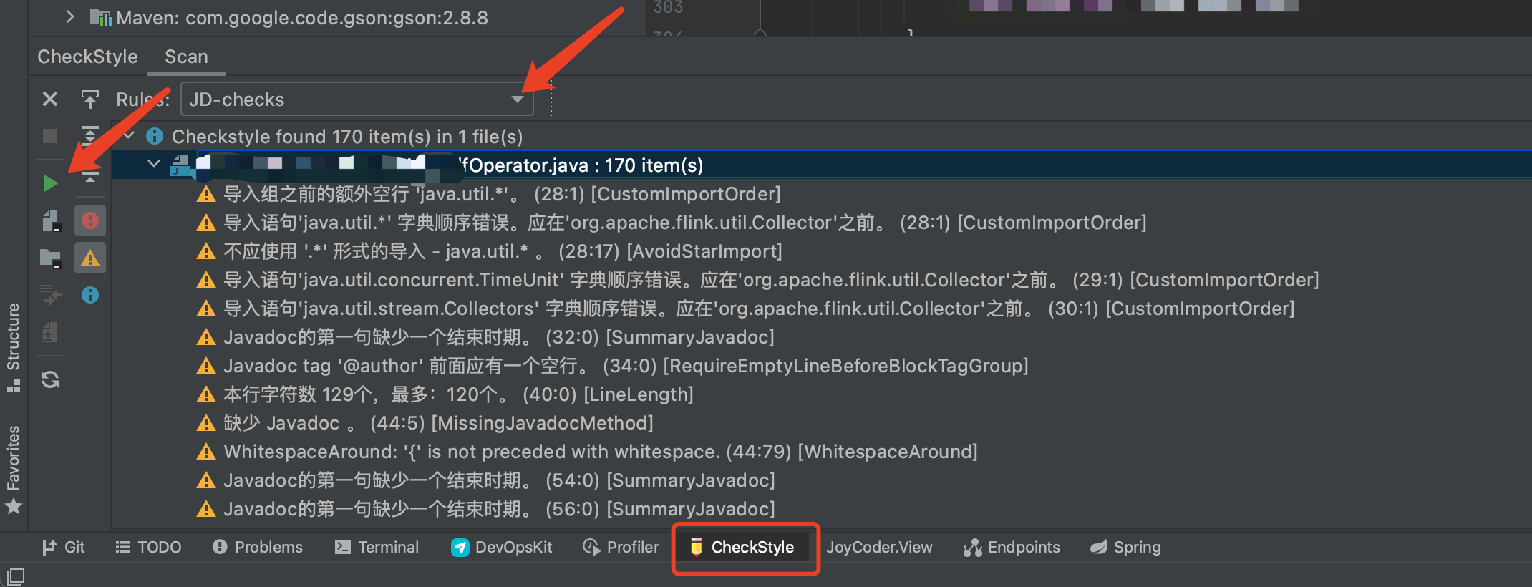
Task: Click the stop scan square icon
Action: (50, 136)
